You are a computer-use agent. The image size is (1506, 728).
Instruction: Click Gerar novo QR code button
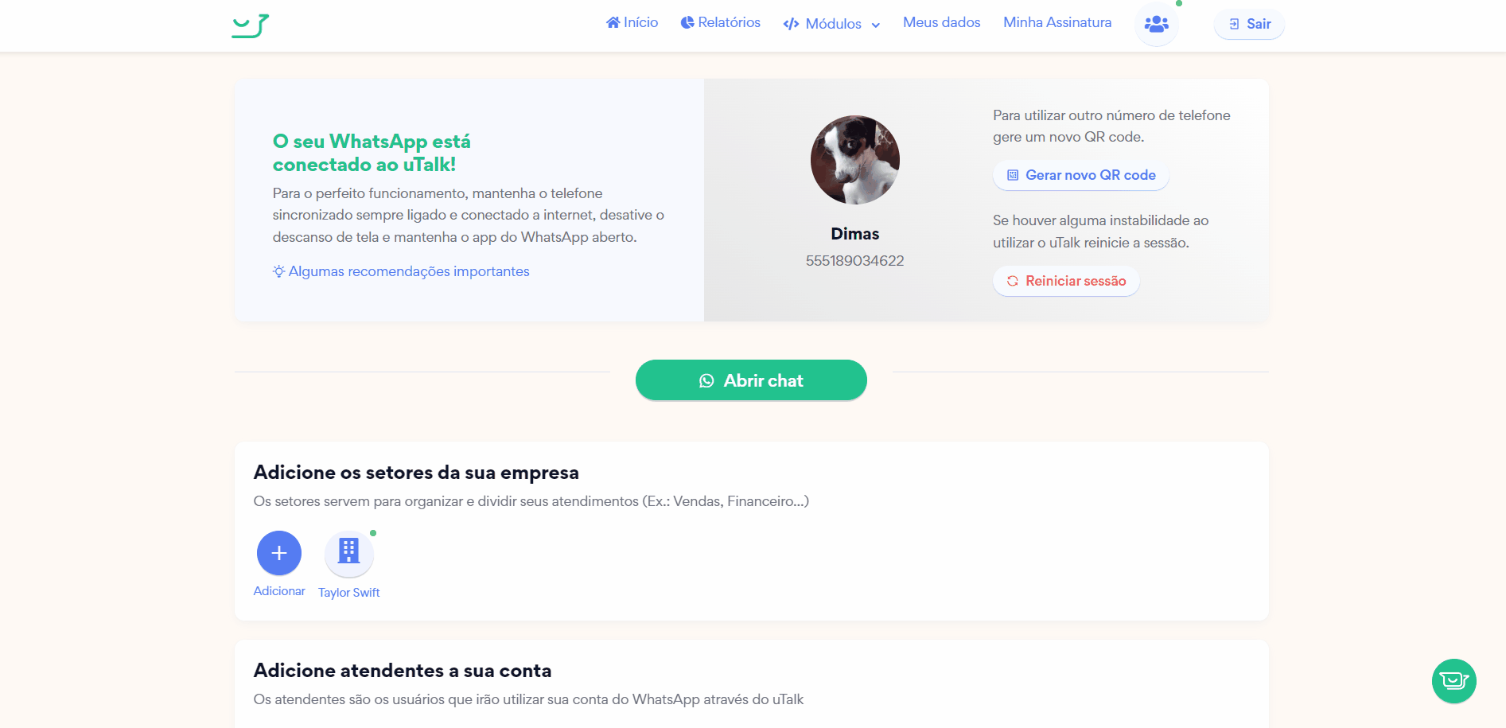[x=1081, y=175]
